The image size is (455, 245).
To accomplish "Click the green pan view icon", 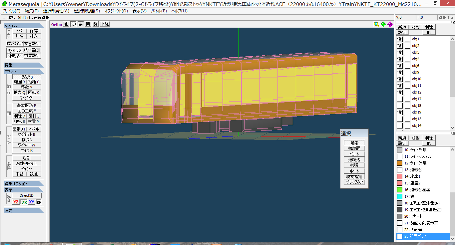I will click(x=383, y=24).
